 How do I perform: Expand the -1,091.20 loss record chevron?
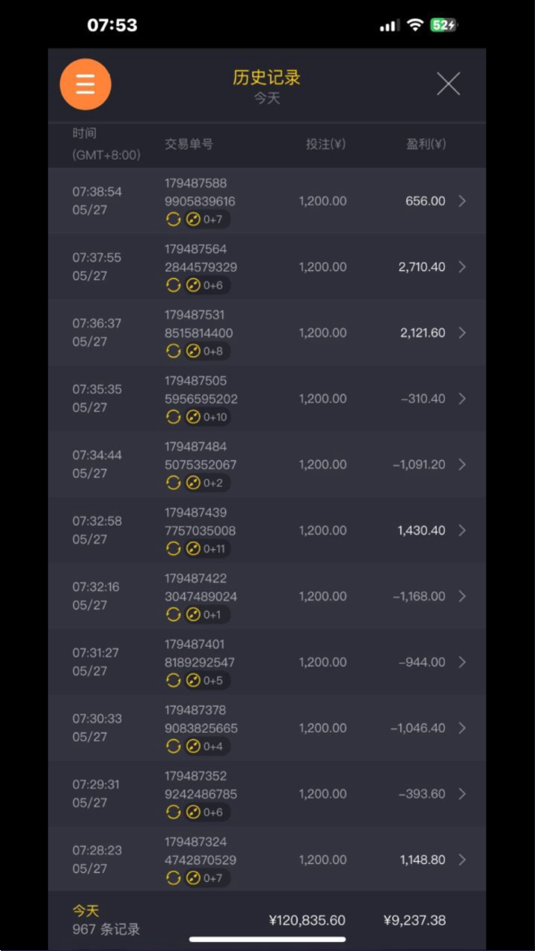click(462, 464)
